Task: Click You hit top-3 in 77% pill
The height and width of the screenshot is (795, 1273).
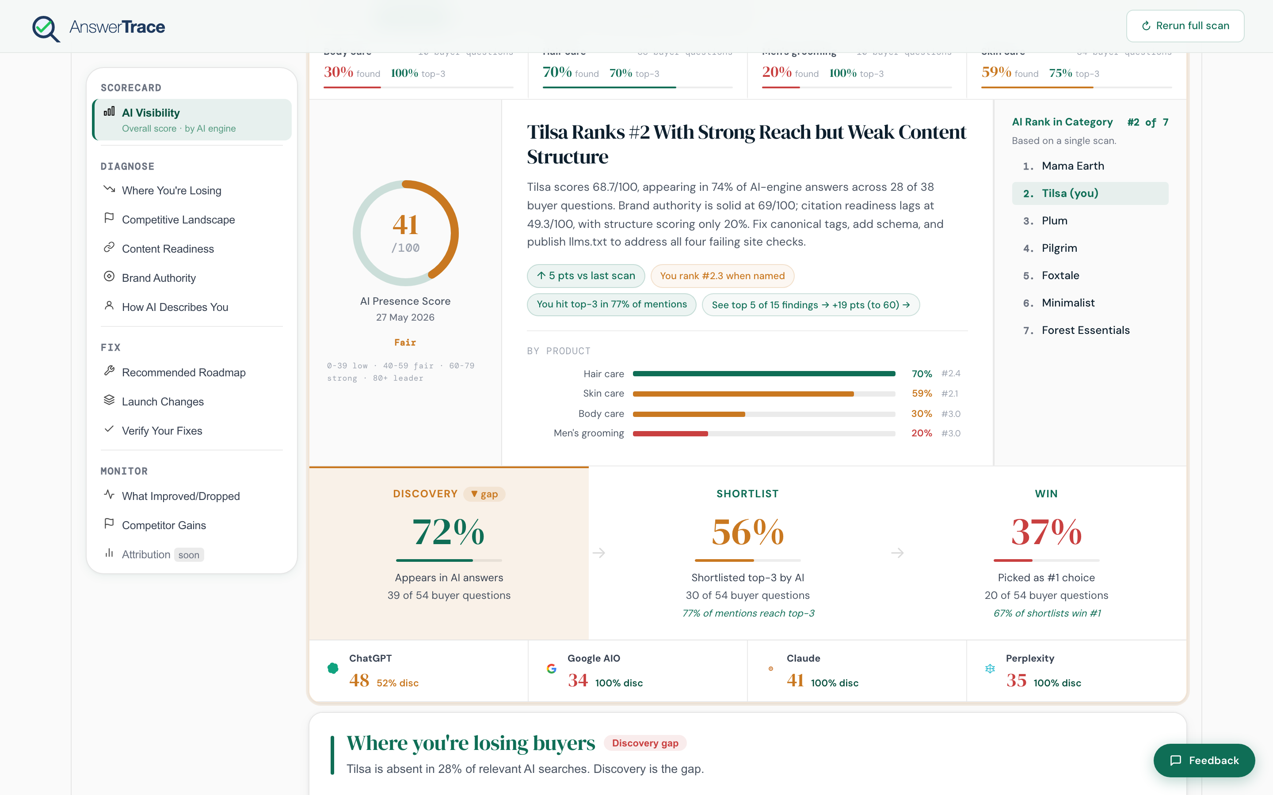Action: 611,304
